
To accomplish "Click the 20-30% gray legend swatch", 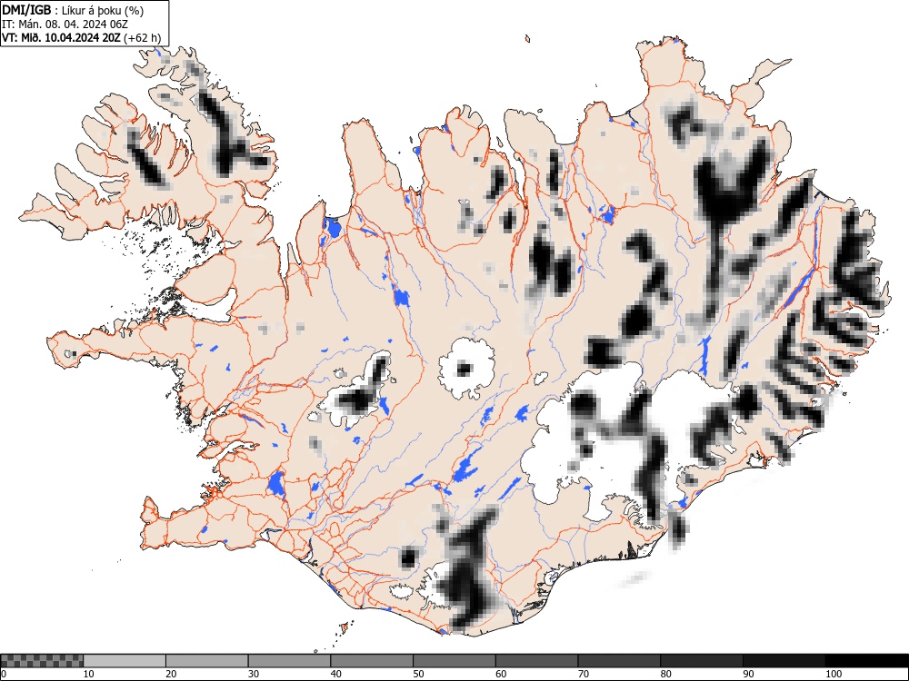I will [207, 661].
